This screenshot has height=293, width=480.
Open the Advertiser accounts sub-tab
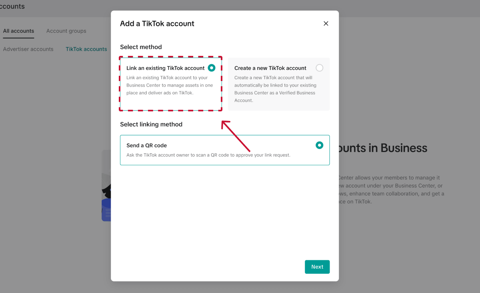coord(28,49)
